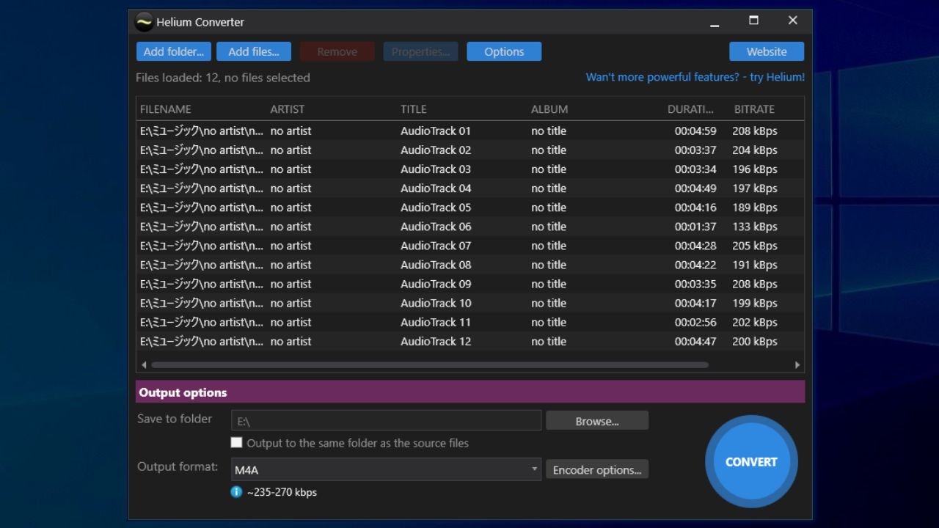Screen dimensions: 939x528
Task: Select the AudioTrack 11 row
Action: coord(469,322)
